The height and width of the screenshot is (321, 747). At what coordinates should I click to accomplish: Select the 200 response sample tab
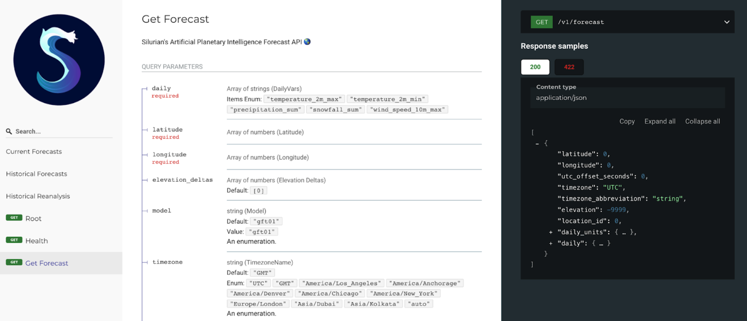coord(535,67)
